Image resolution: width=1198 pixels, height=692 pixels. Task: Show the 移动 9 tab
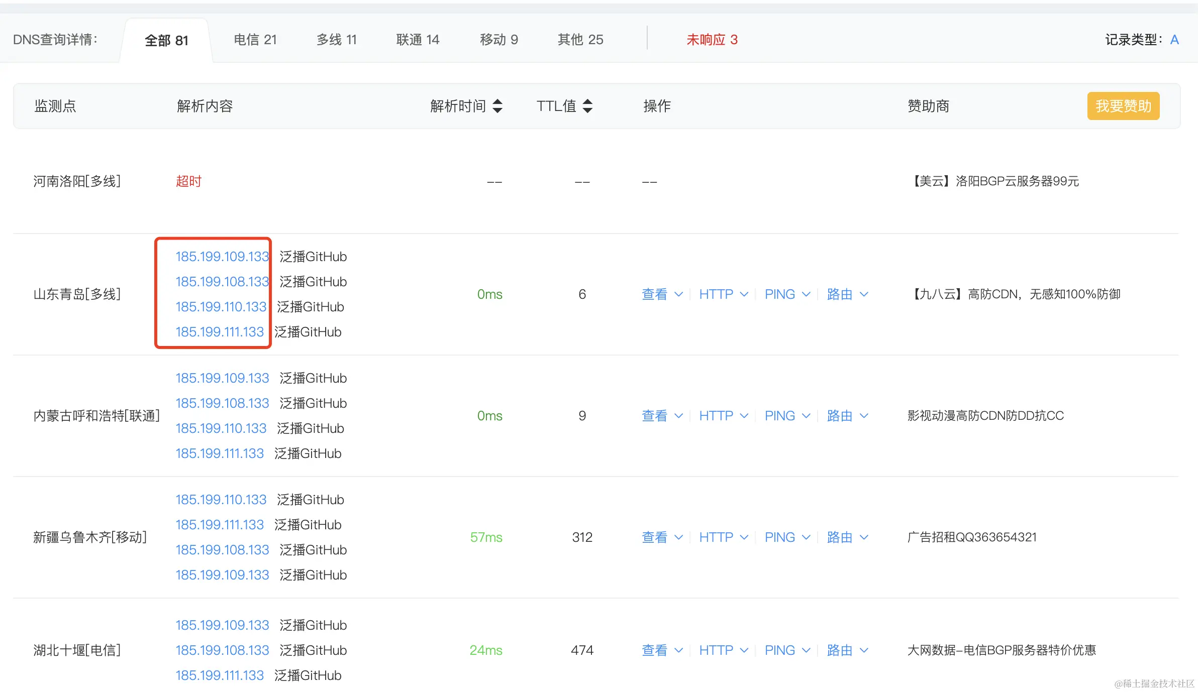tap(498, 40)
